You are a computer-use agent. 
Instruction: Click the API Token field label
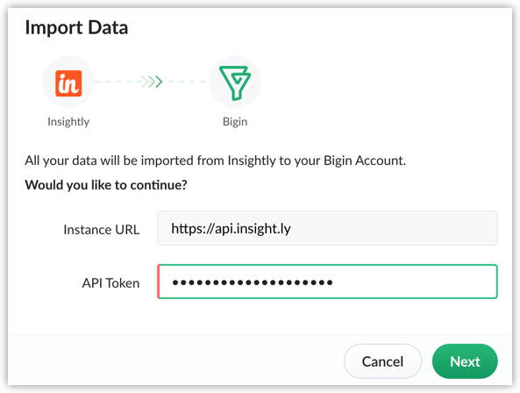pos(110,283)
